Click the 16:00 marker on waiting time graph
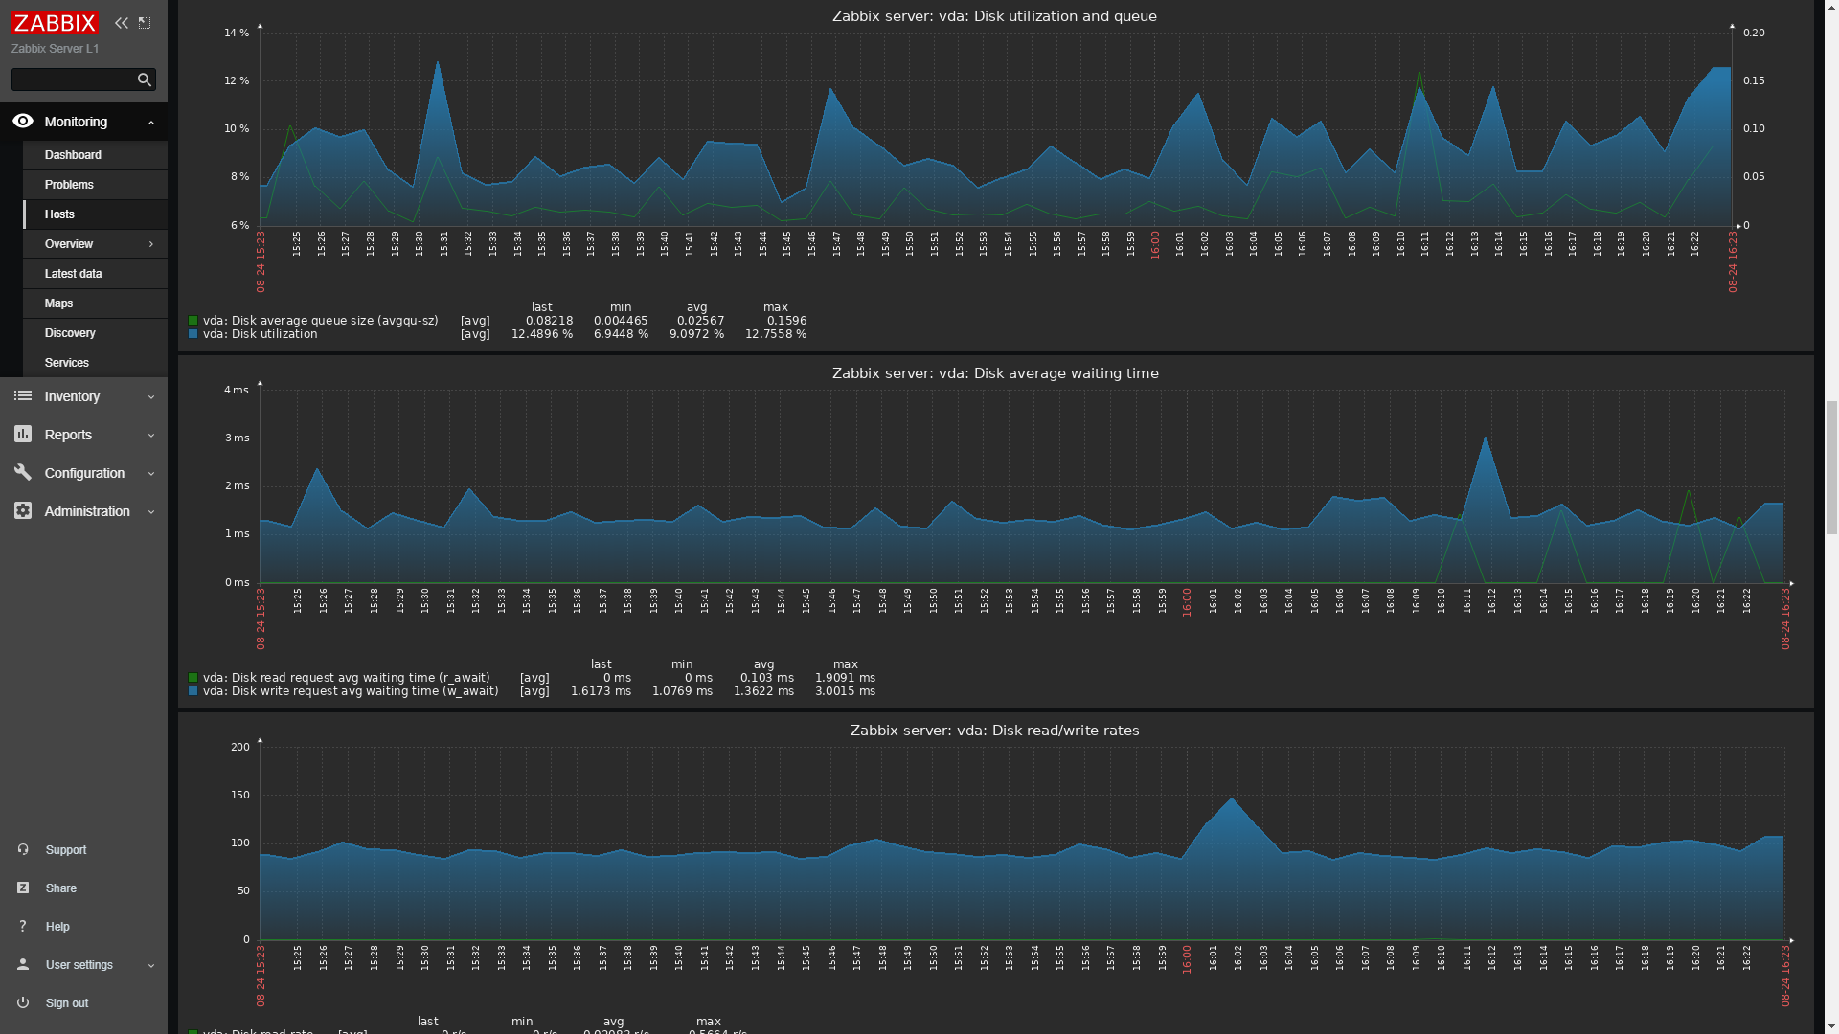Viewport: 1839px width, 1034px height. point(1187,602)
